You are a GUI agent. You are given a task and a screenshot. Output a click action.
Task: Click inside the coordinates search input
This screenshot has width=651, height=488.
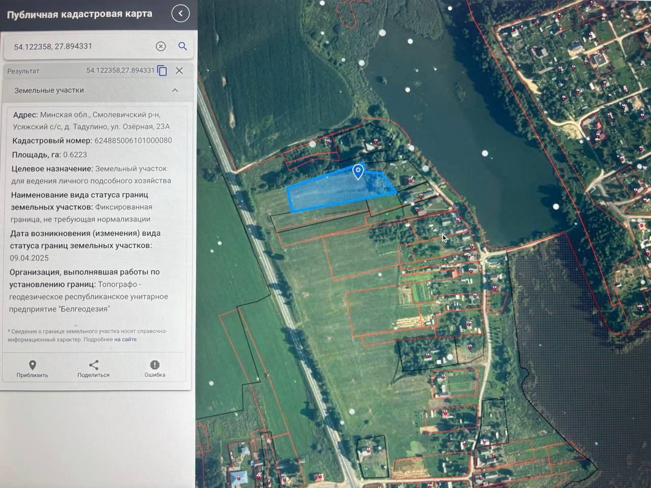[x=81, y=46]
